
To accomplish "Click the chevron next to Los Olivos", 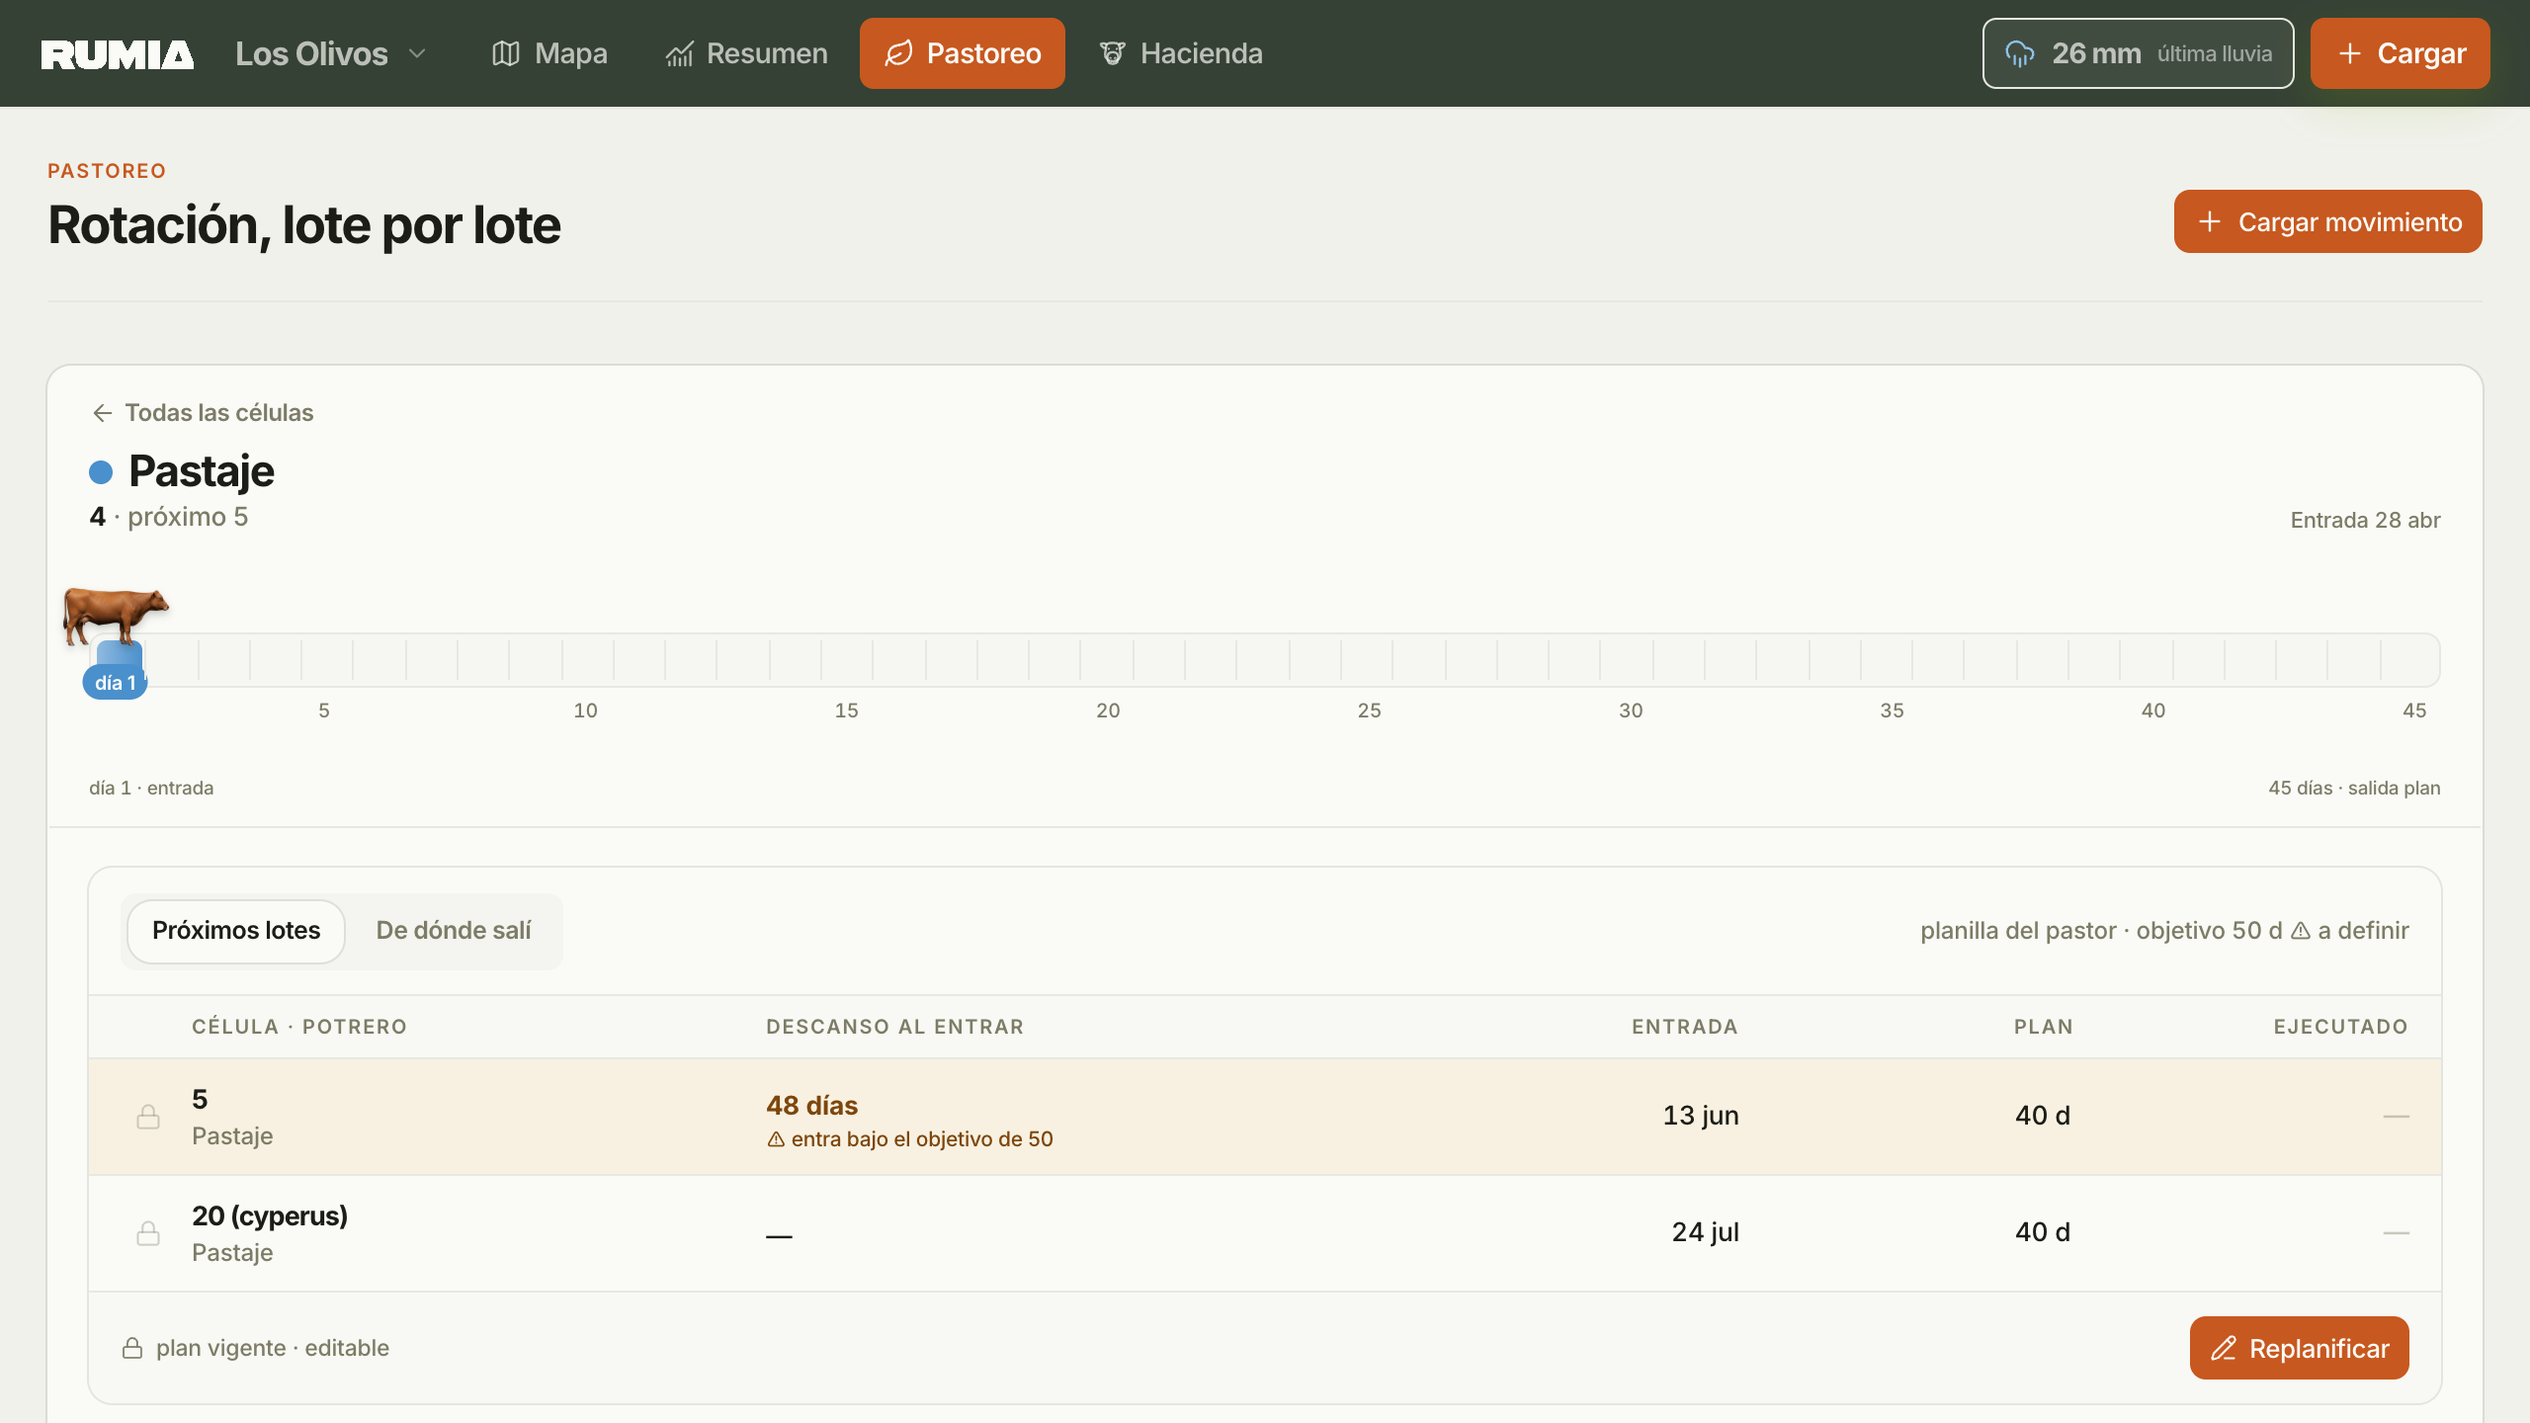I will (x=418, y=53).
